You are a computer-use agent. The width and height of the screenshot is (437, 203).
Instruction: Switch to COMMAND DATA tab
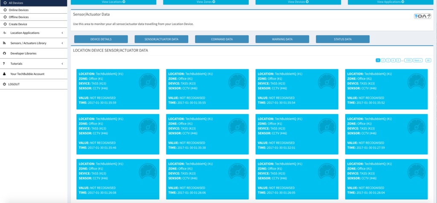click(222, 39)
